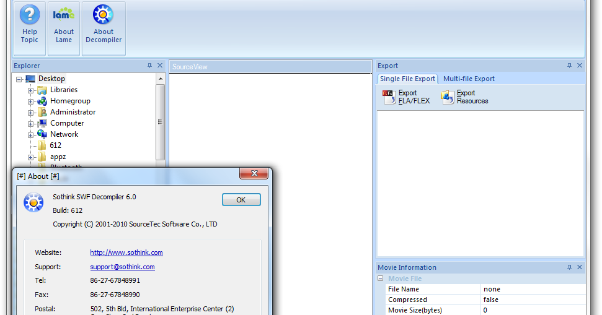Image resolution: width=602 pixels, height=315 pixels.
Task: Click Export FLA/FLEX icon
Action: [389, 97]
